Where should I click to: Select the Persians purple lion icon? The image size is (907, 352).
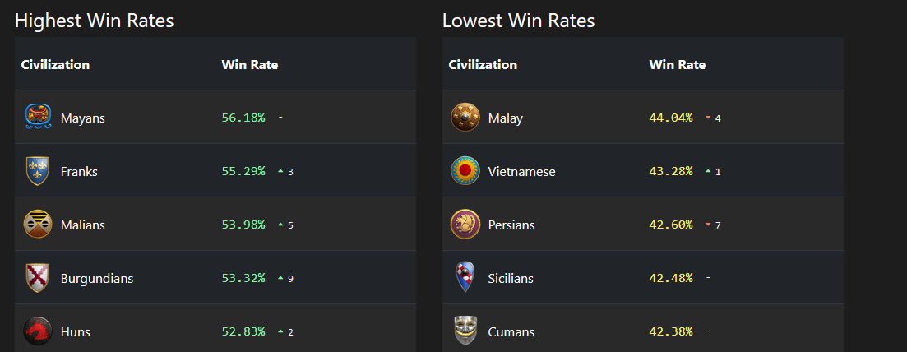[x=465, y=225]
